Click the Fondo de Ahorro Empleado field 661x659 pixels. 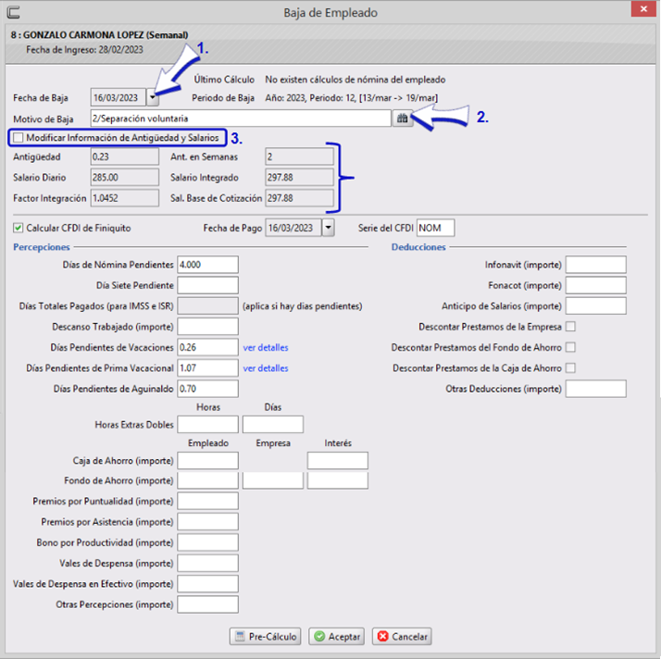click(x=207, y=480)
